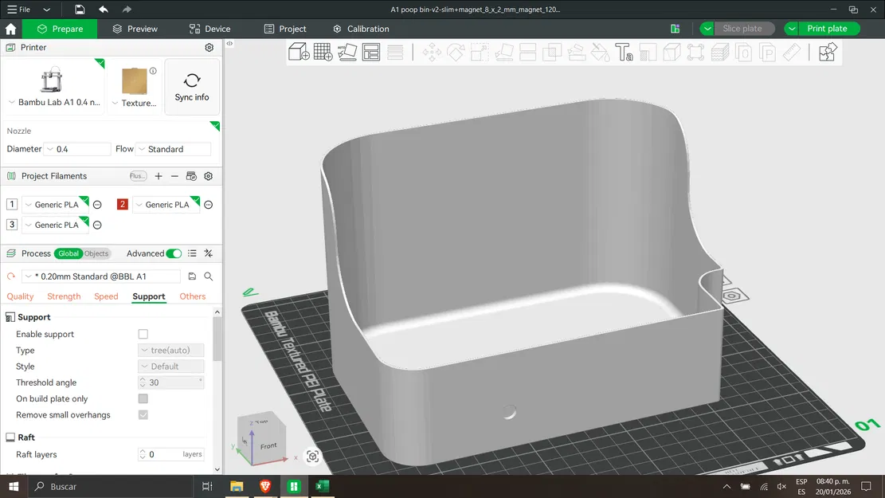Search process settings with magnifier icon
The height and width of the screenshot is (498, 885).
[209, 276]
